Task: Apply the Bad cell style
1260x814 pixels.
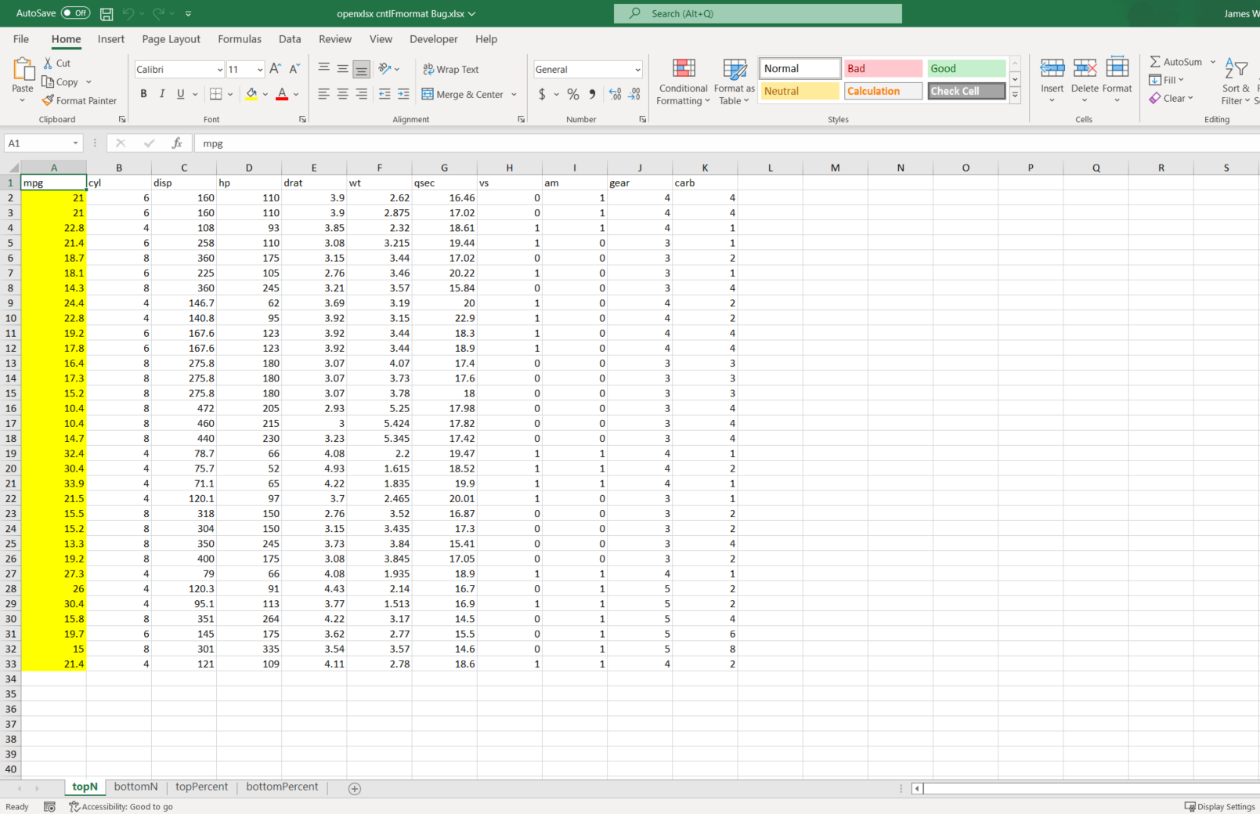Action: tap(883, 68)
